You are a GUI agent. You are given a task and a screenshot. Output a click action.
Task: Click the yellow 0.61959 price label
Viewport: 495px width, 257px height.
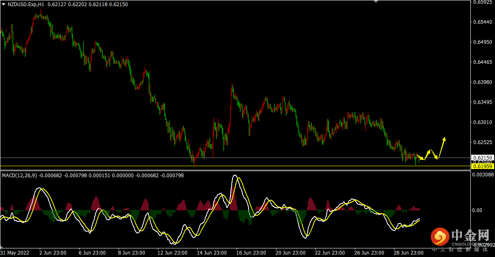pyautogui.click(x=482, y=166)
